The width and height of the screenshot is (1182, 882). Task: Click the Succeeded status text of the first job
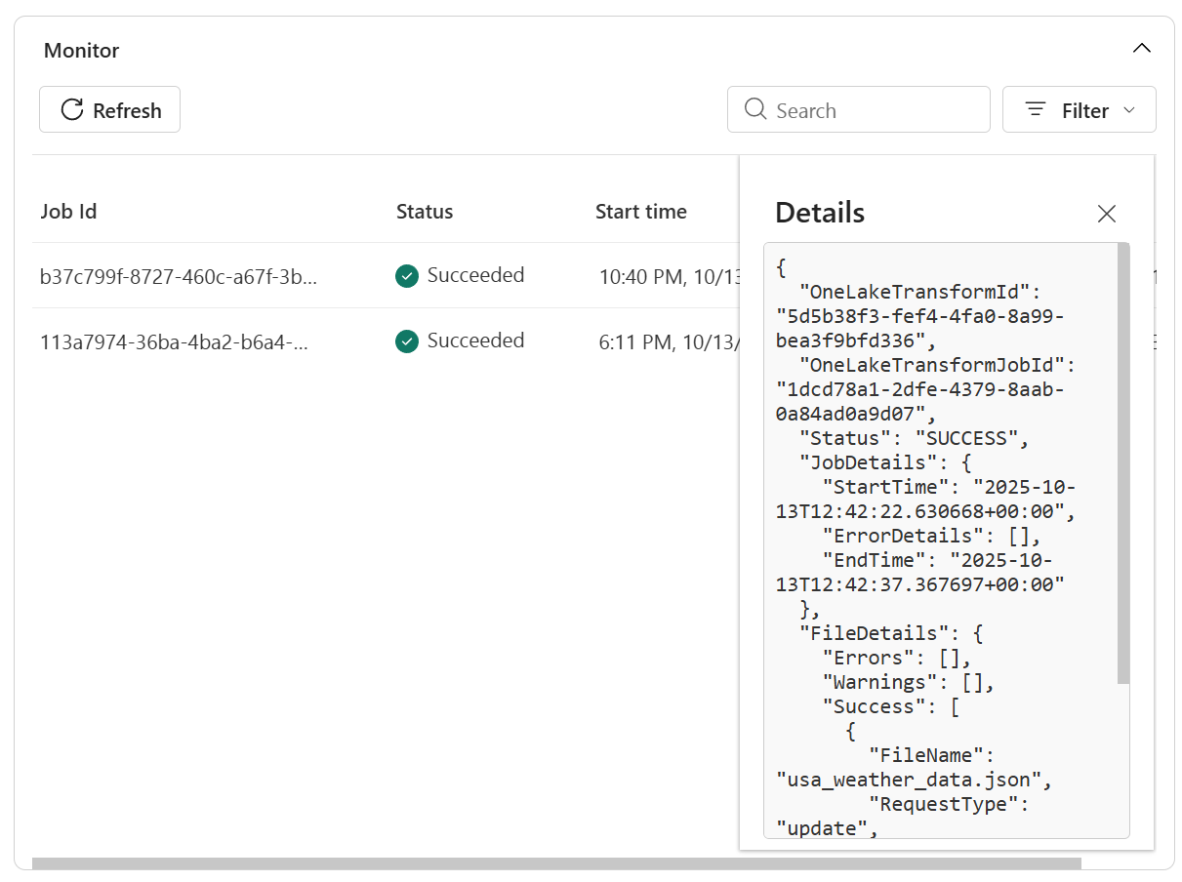point(475,276)
